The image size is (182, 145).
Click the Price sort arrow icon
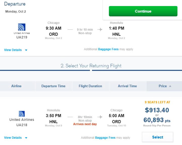point(170,86)
